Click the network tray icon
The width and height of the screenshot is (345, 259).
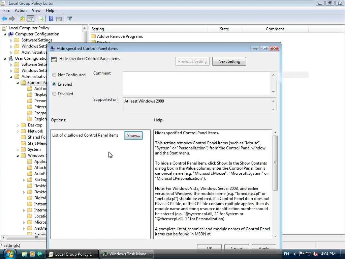click(309, 254)
